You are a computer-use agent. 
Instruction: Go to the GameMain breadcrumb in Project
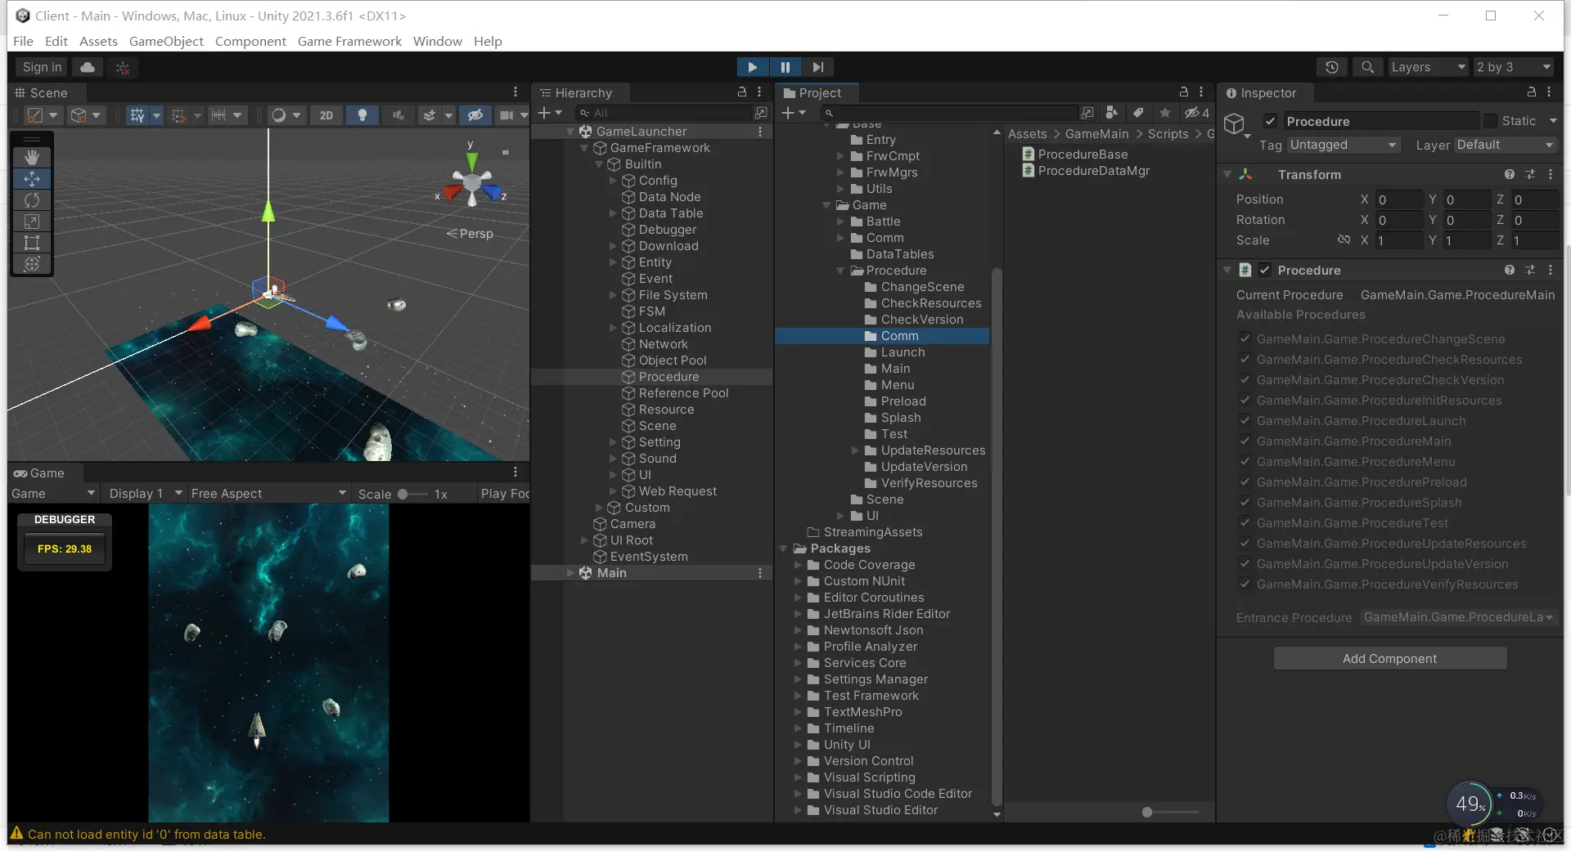pyautogui.click(x=1096, y=134)
